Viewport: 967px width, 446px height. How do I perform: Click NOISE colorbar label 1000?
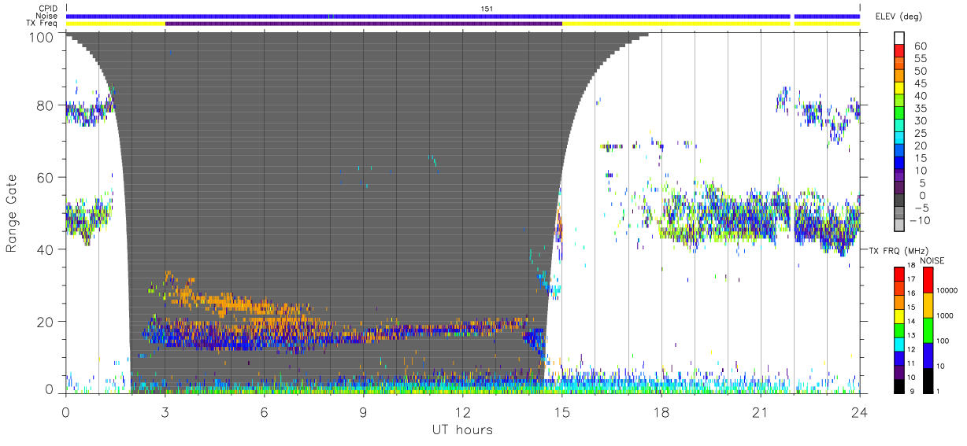[x=947, y=316]
